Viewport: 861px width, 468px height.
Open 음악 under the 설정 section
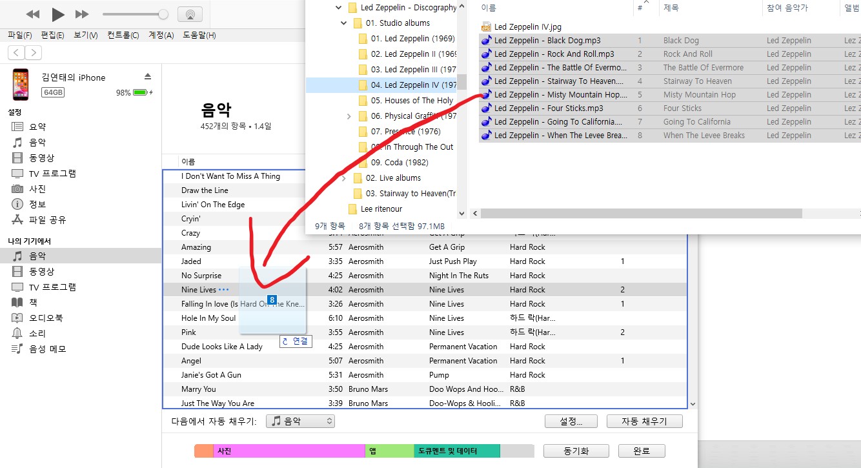click(37, 143)
